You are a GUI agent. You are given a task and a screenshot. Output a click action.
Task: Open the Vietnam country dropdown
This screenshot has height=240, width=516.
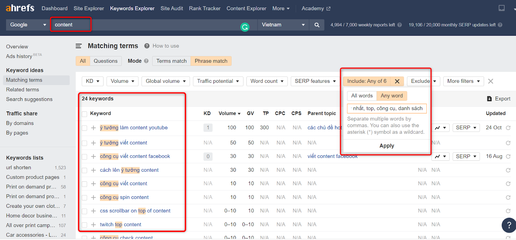283,25
